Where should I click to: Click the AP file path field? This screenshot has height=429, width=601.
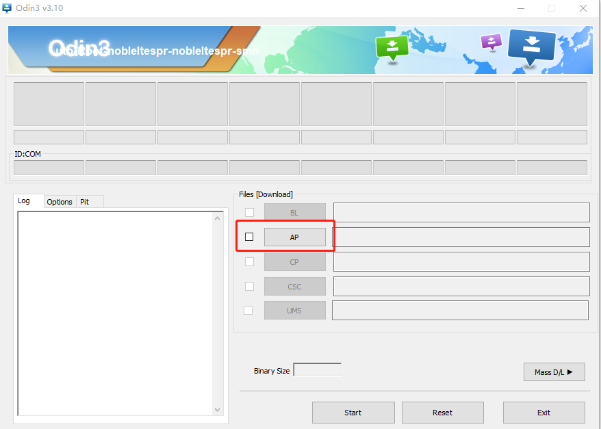pyautogui.click(x=463, y=237)
